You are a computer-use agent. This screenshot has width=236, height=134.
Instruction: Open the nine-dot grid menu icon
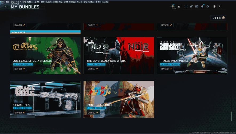pyautogui.click(x=186, y=6)
